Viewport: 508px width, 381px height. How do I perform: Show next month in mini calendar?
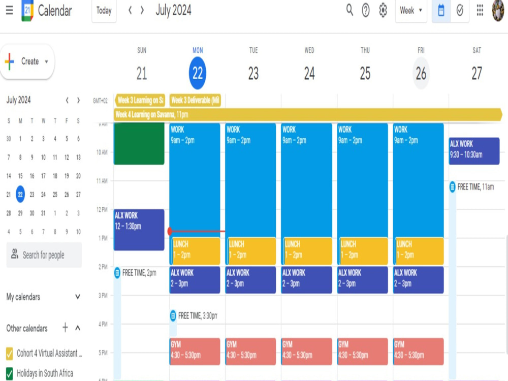point(78,101)
